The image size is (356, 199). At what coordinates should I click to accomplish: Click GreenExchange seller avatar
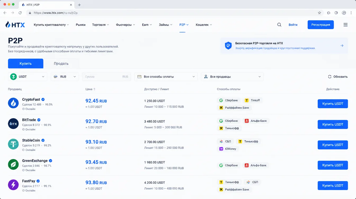[13, 164]
